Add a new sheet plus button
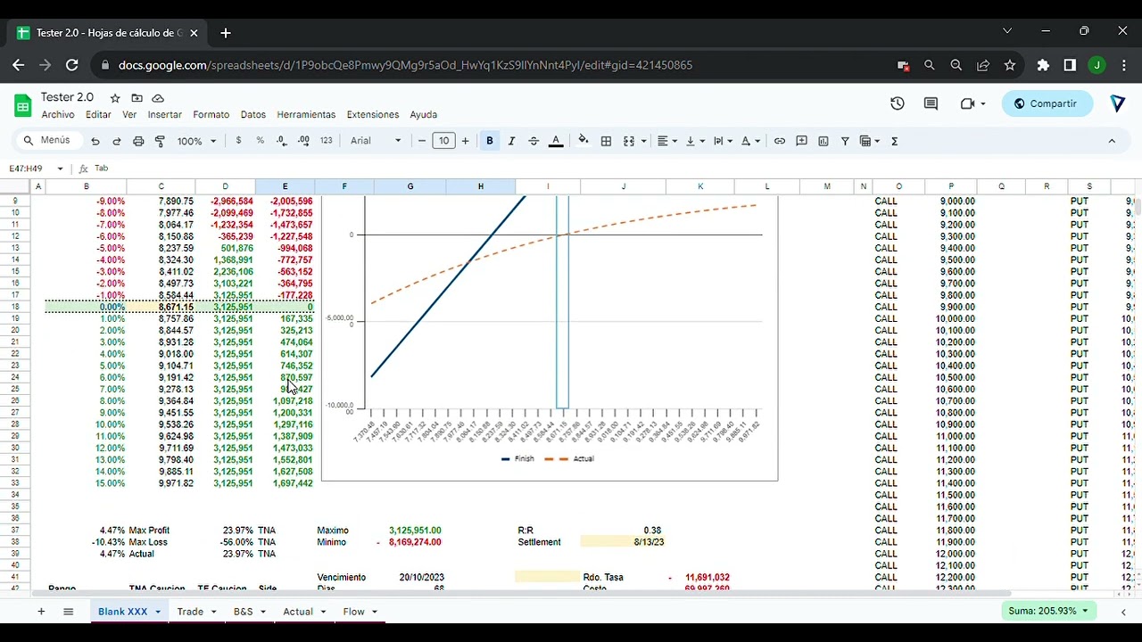 [41, 612]
